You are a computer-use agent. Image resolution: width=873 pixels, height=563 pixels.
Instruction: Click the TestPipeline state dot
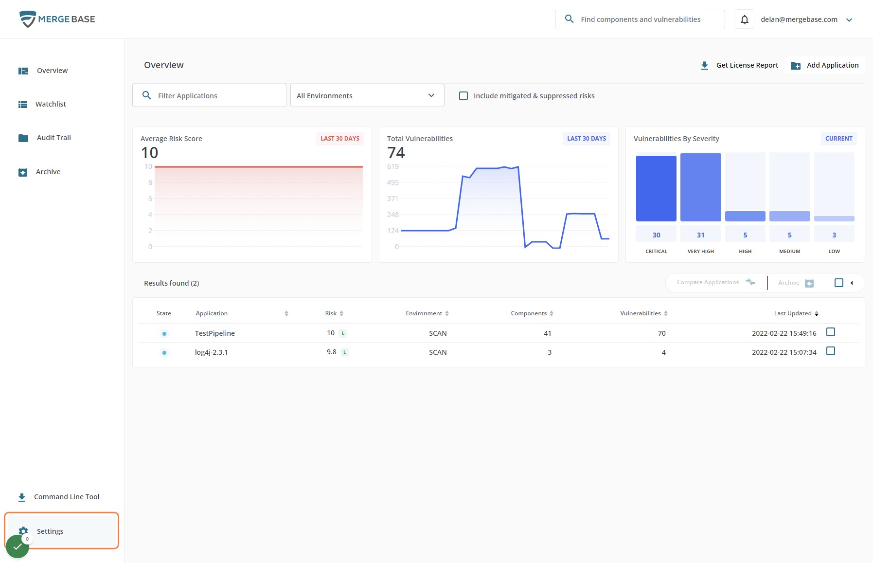coord(164,333)
